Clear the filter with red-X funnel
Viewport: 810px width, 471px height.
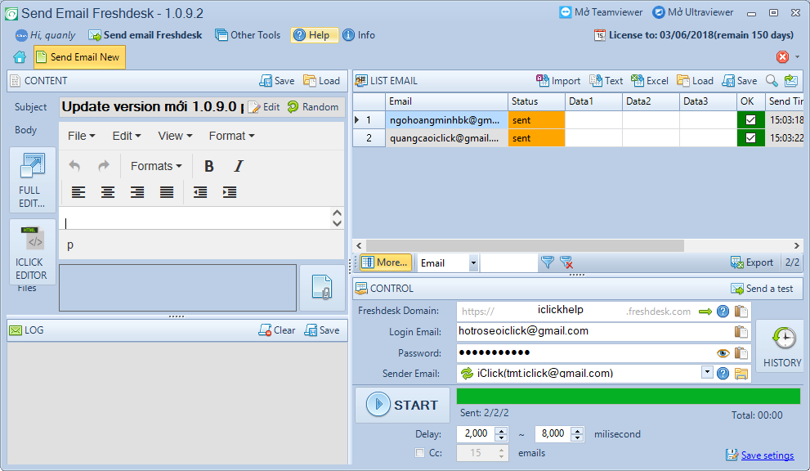pyautogui.click(x=566, y=262)
